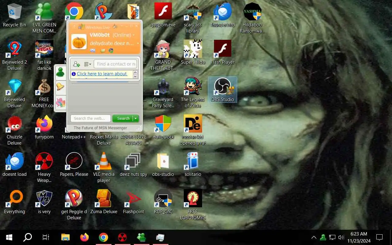
Task: Select the Notepad++ desktop label
Action: (74, 137)
